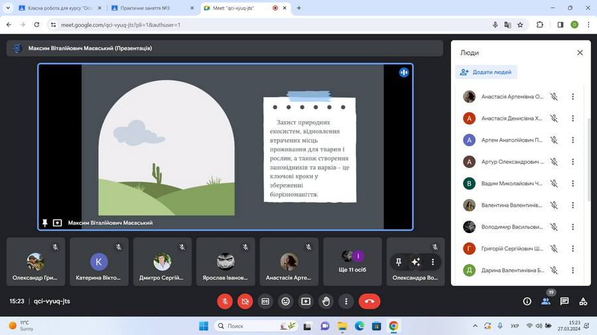Mute Григорій Сергійович microphone icon
The height and width of the screenshot is (335, 597).
coord(554,248)
